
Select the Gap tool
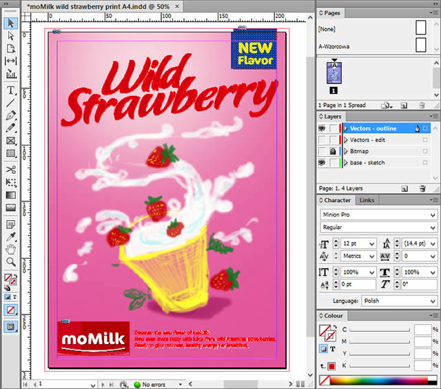pos(11,61)
